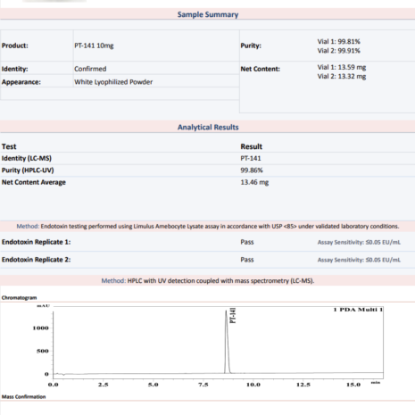415x415 pixels.
Task: Click Vial 2: 13.32 mg net content
Action: click(x=342, y=77)
